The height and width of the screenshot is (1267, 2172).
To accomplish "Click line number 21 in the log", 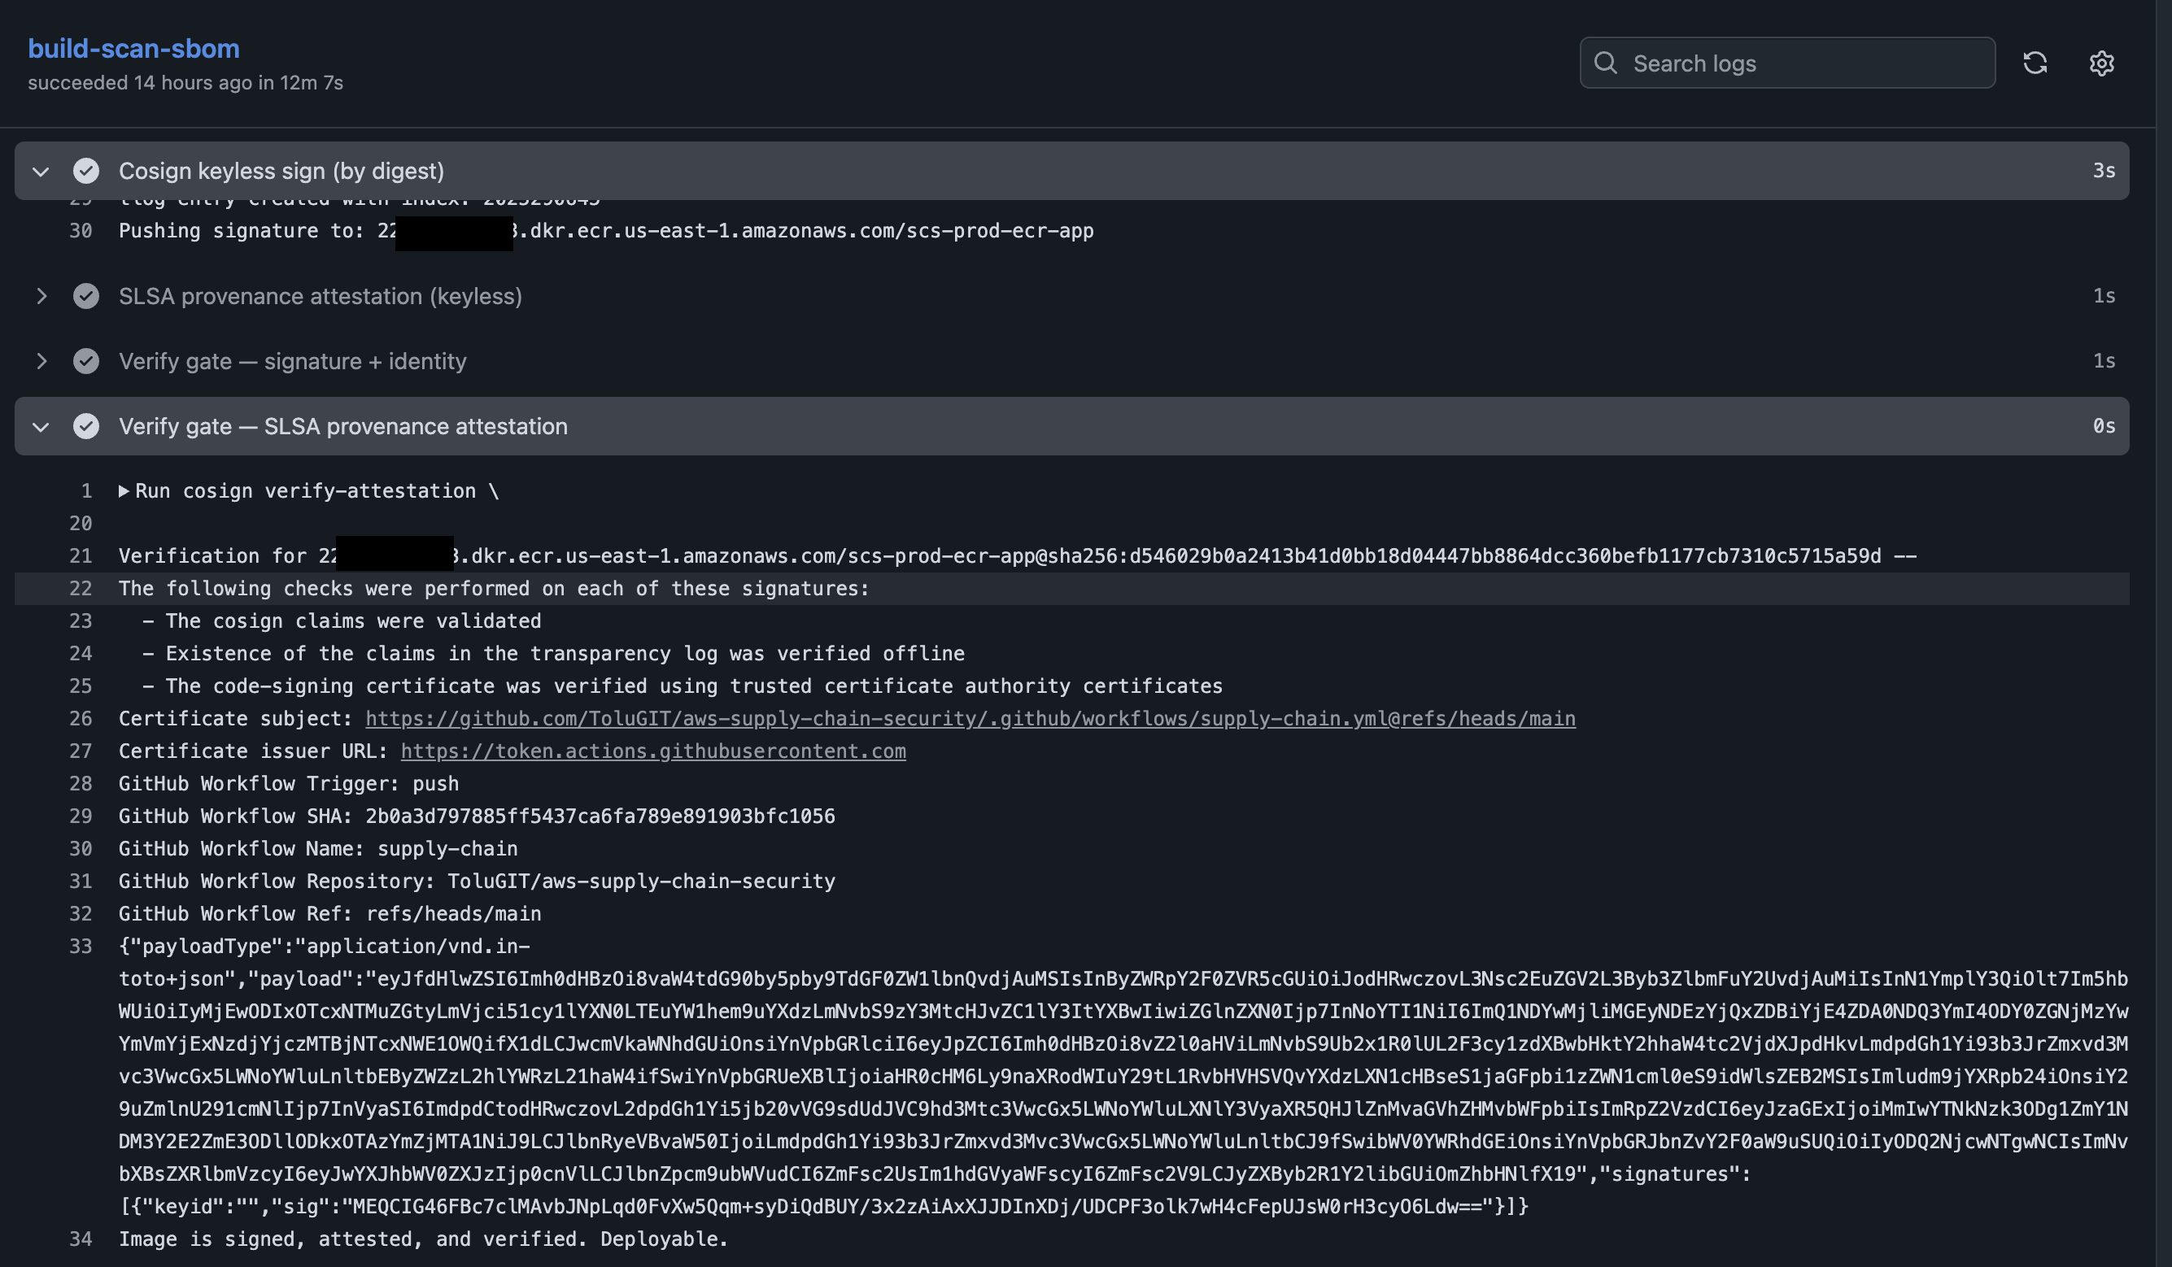I will pyautogui.click(x=81, y=556).
